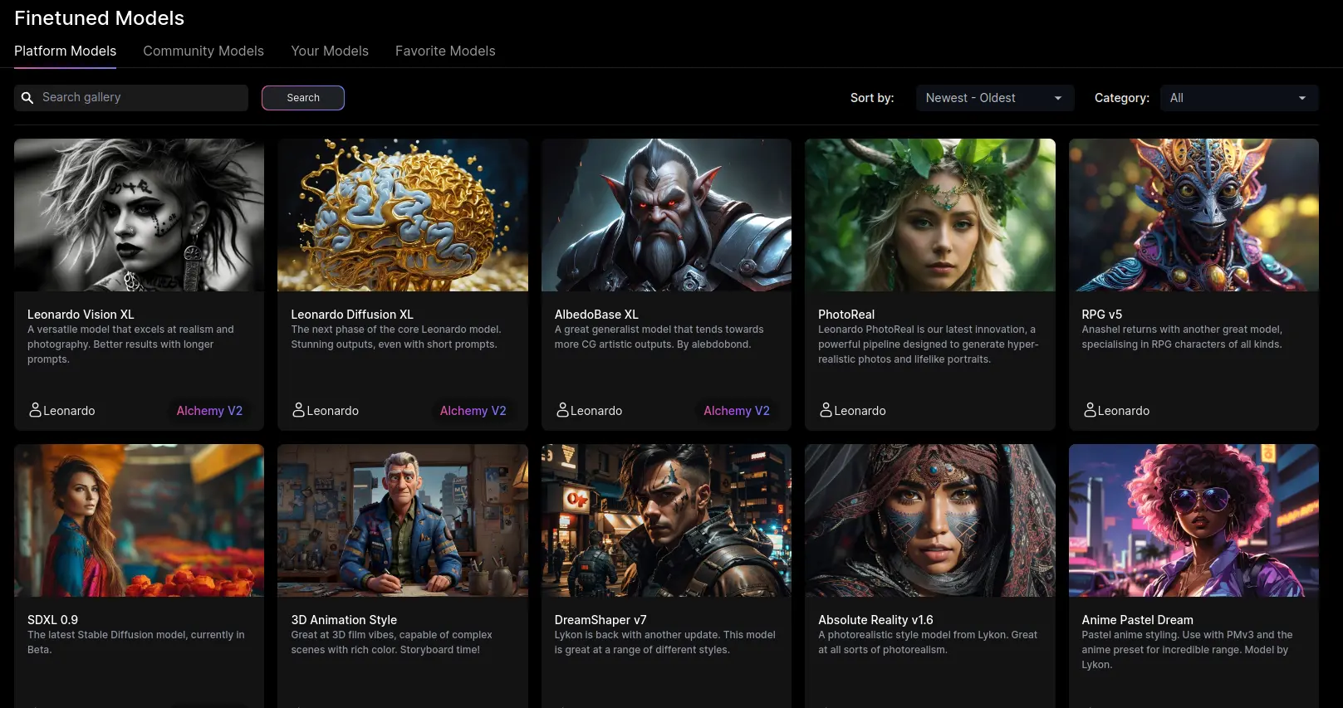This screenshot has width=1343, height=708.
Task: Click user icon beside Leonardo on Leonardo Vision XL card
Action: coord(35,410)
